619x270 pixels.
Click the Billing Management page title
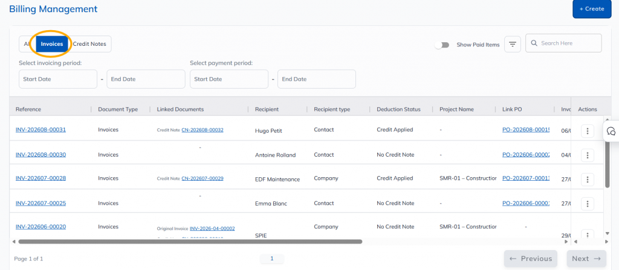53,8
